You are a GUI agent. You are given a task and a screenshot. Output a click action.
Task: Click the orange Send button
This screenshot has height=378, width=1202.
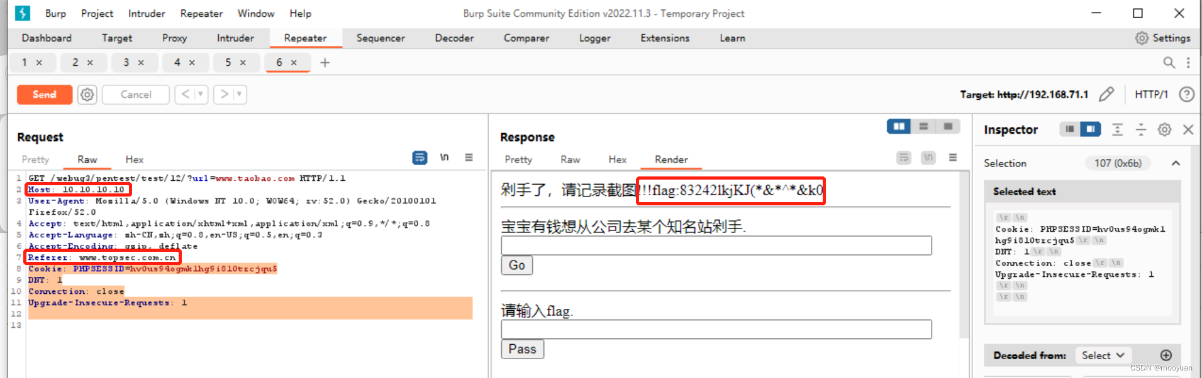(45, 94)
